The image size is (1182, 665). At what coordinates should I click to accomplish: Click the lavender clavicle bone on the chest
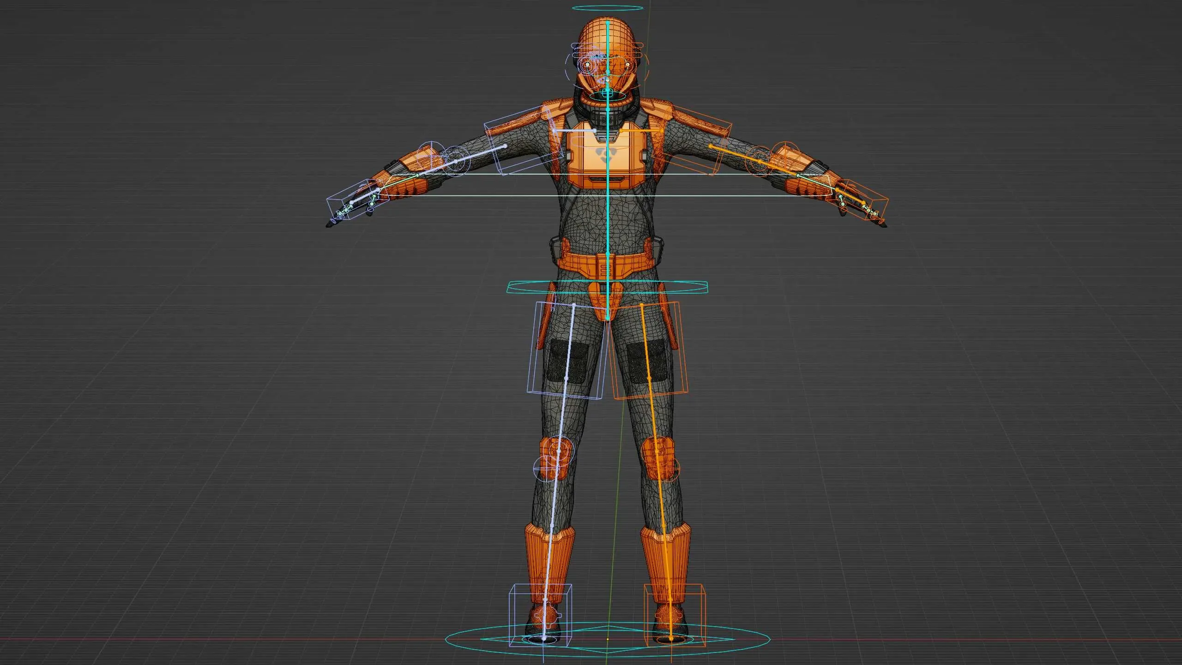click(574, 131)
